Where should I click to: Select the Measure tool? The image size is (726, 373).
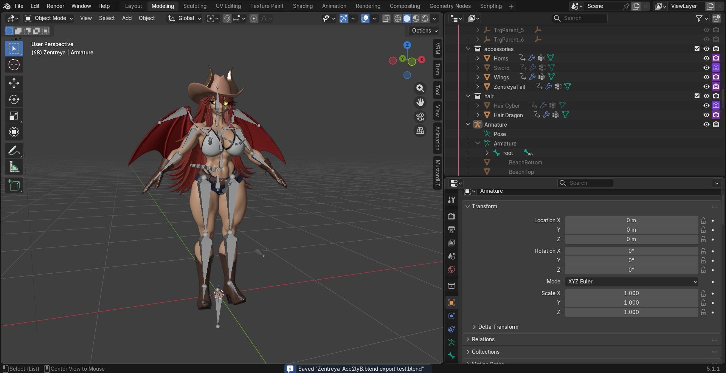(14, 167)
